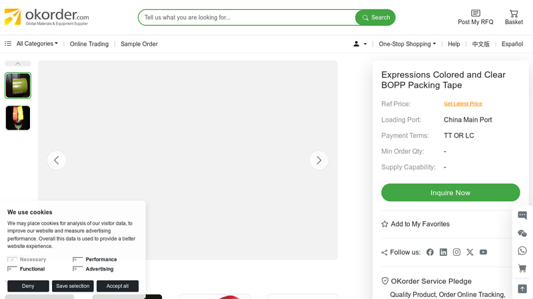Viewport: 533px width, 299px height.
Task: Click the Post My RFQ icon
Action: pos(475,13)
